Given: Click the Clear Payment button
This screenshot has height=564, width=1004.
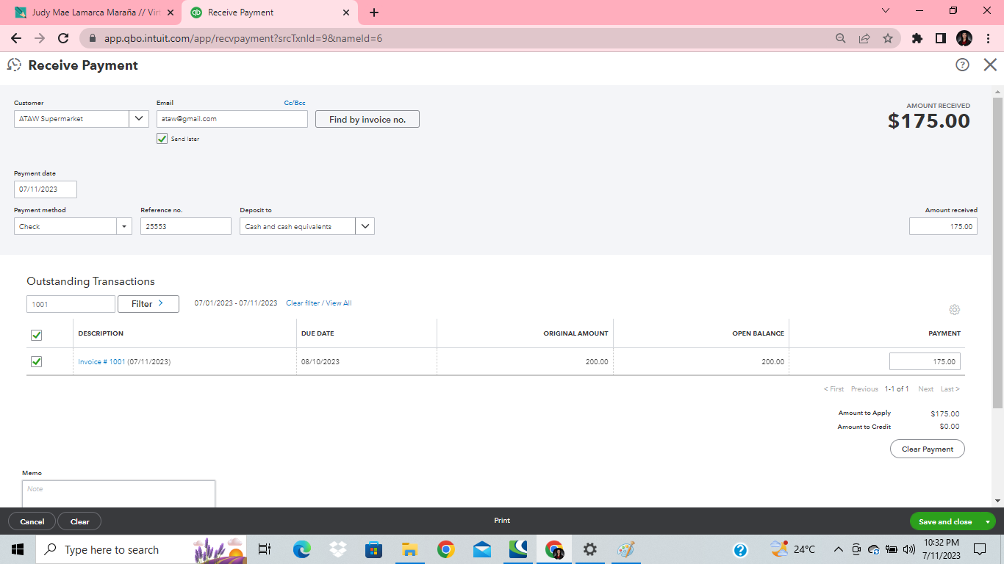Looking at the screenshot, I should (x=928, y=449).
